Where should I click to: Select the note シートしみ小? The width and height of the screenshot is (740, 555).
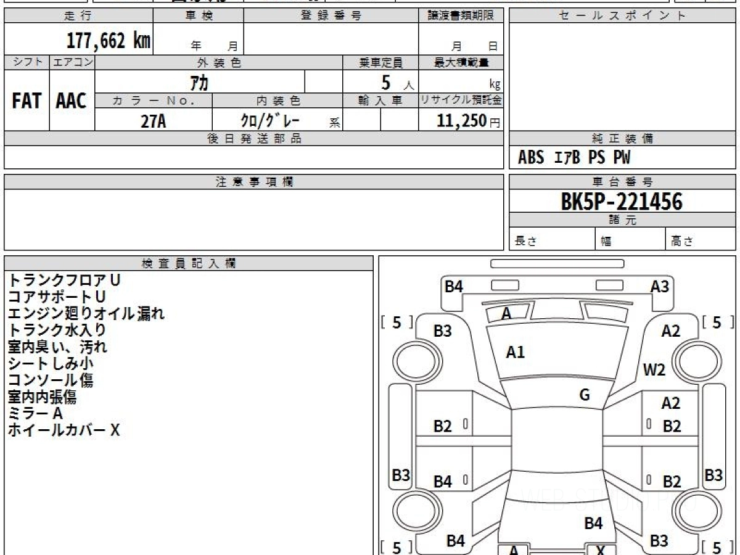pyautogui.click(x=51, y=363)
